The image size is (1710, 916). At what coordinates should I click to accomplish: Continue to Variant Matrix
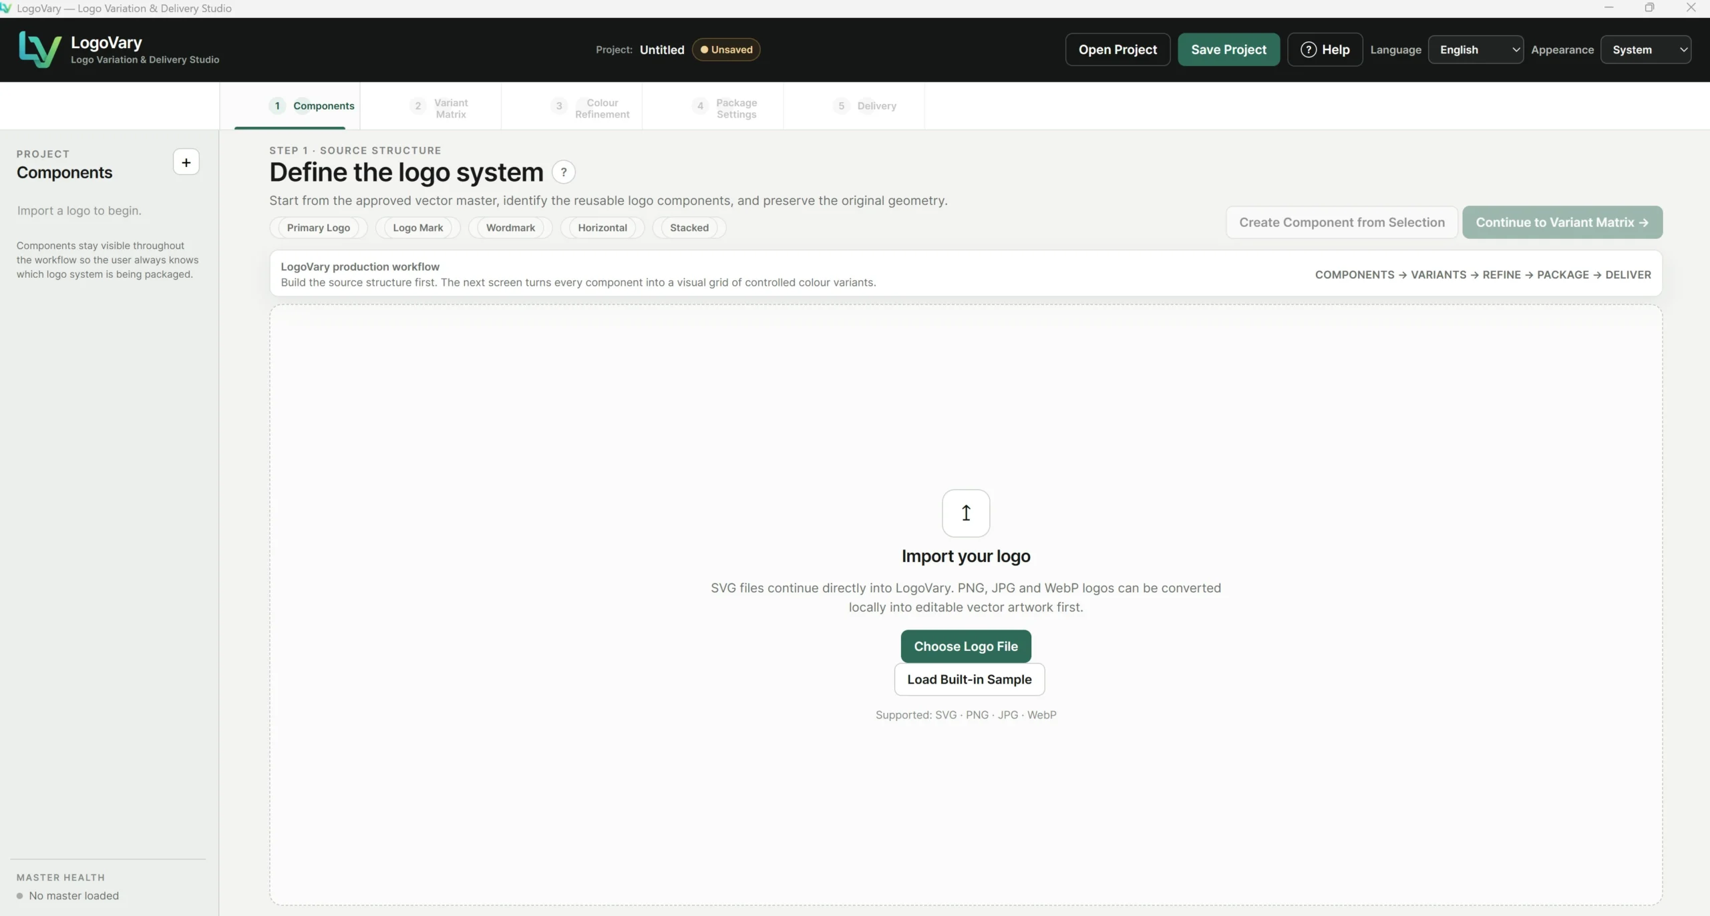(1562, 222)
